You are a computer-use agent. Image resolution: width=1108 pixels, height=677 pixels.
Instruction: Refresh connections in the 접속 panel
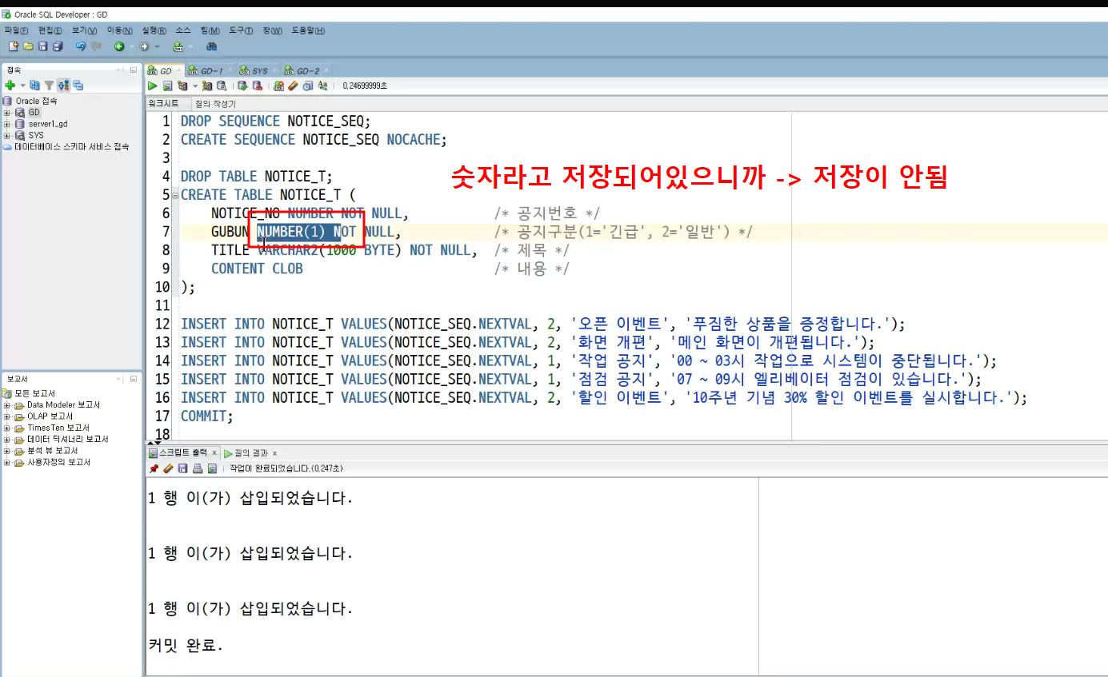click(34, 85)
